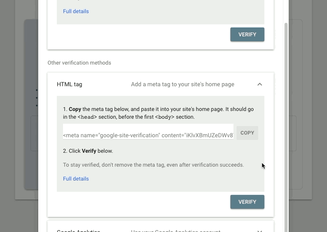The image size is (327, 232).
Task: Click the "Use your Google Analytics account" description
Action: pyautogui.click(x=175, y=230)
